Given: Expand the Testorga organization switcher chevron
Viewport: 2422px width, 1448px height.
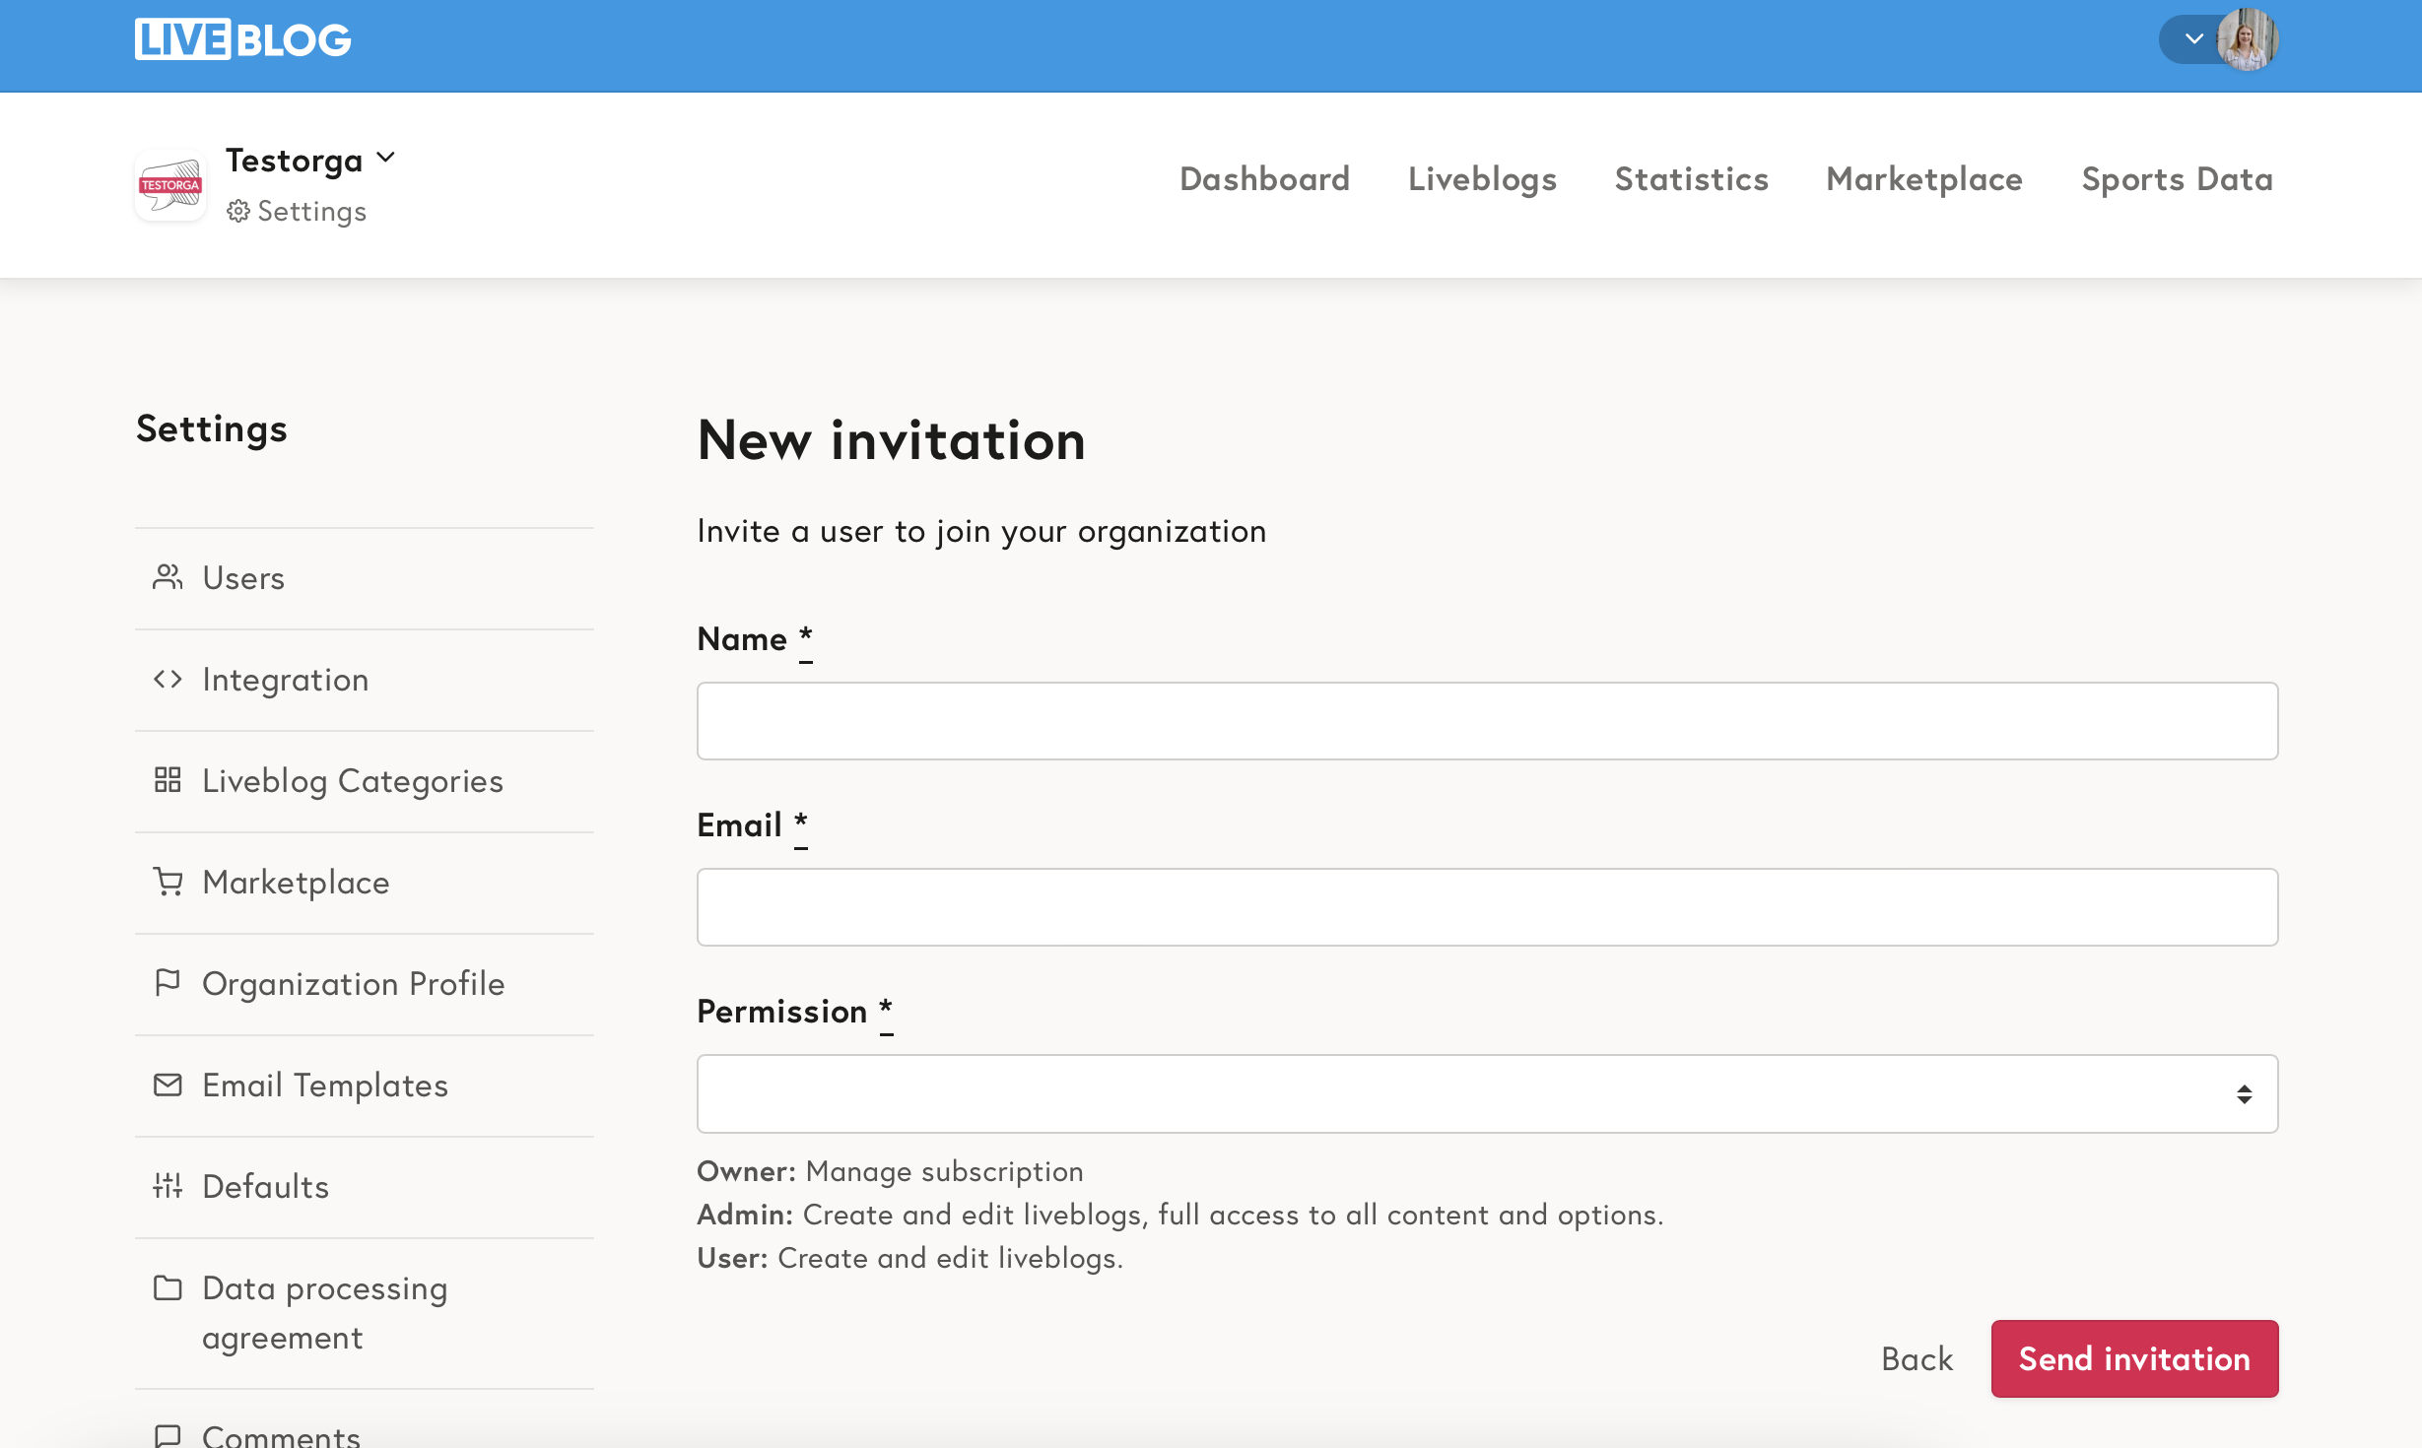Looking at the screenshot, I should (x=386, y=158).
